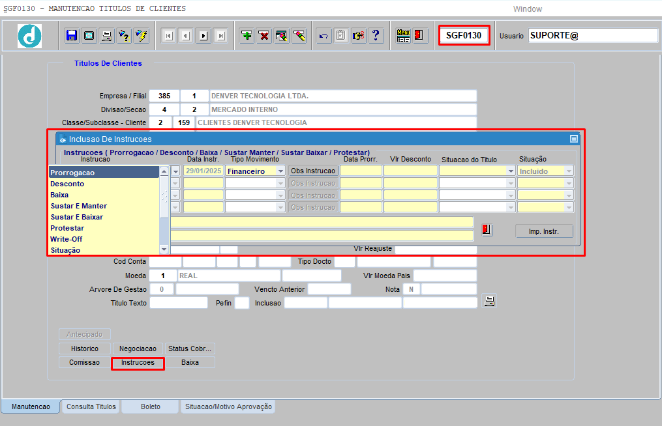Open the Consulta Titulos tab
The height and width of the screenshot is (426, 662).
pos(91,406)
